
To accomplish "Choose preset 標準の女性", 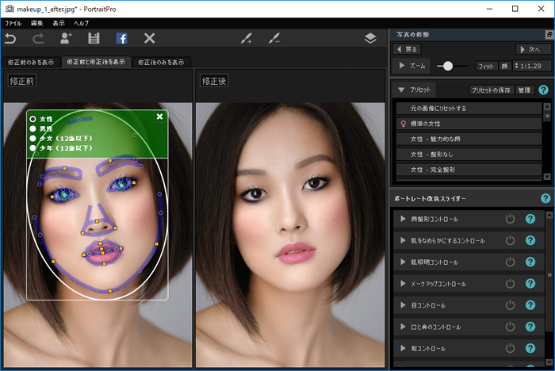I will [x=469, y=124].
